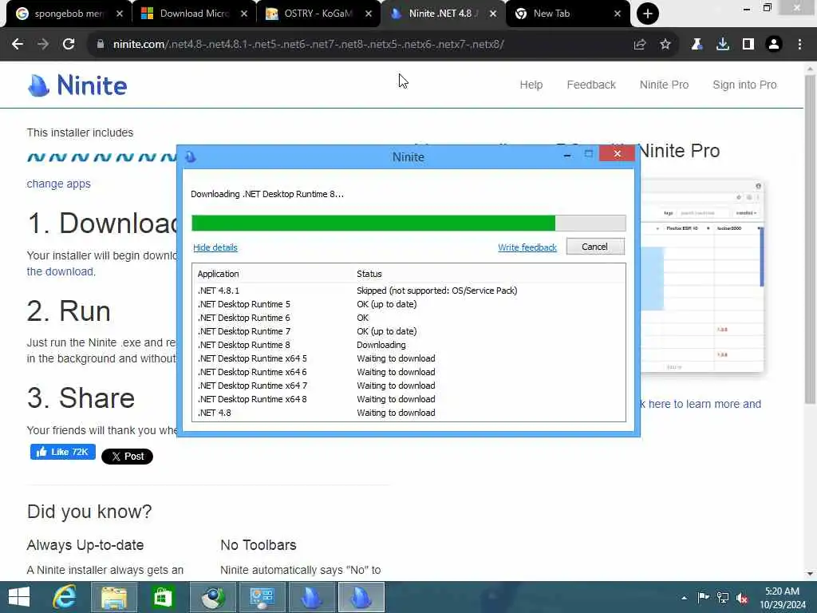Click the Write feedback link
Viewport: 817px width, 613px height.
pyautogui.click(x=527, y=247)
